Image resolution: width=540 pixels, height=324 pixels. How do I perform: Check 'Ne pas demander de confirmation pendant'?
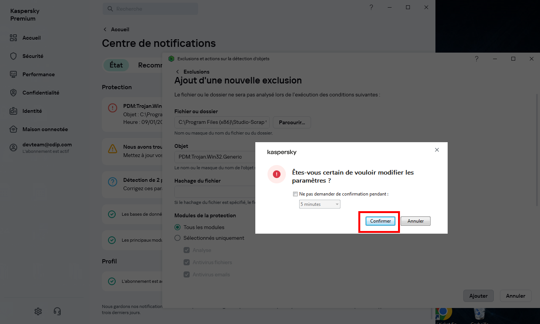(x=295, y=194)
